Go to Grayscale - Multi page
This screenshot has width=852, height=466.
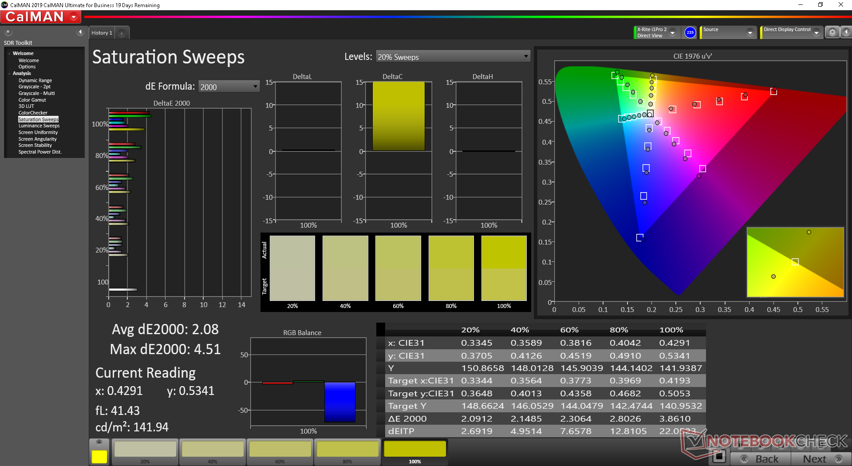36,93
